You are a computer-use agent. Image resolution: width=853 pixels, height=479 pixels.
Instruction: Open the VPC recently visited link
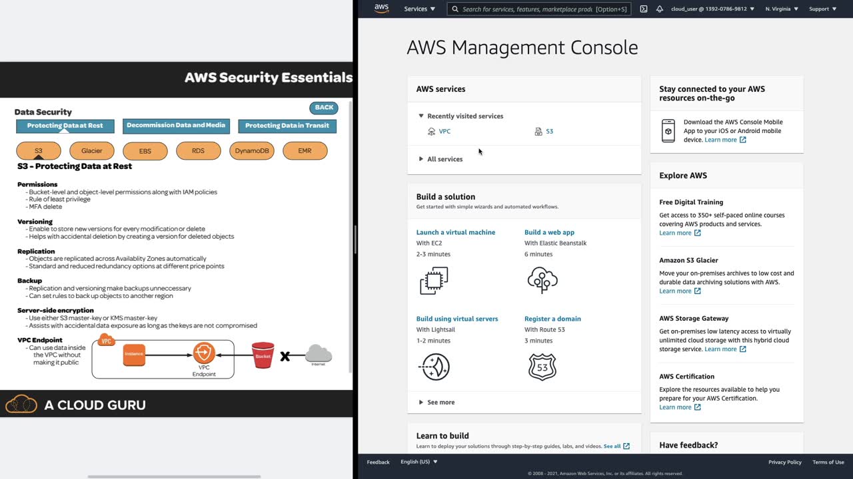coord(444,132)
